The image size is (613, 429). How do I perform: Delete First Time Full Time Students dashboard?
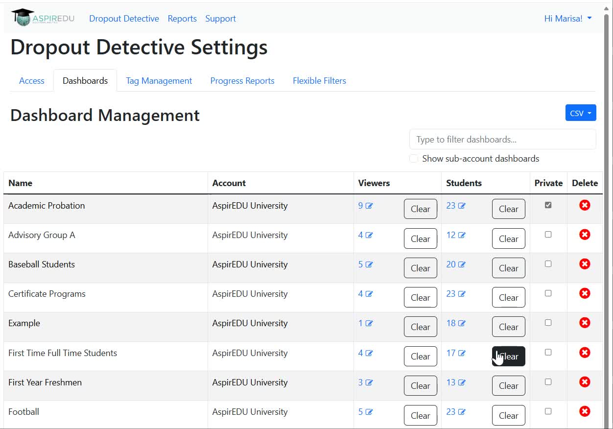click(585, 353)
